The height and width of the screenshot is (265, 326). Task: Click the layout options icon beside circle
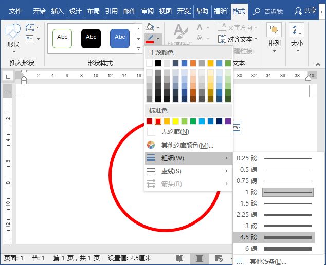[237, 127]
